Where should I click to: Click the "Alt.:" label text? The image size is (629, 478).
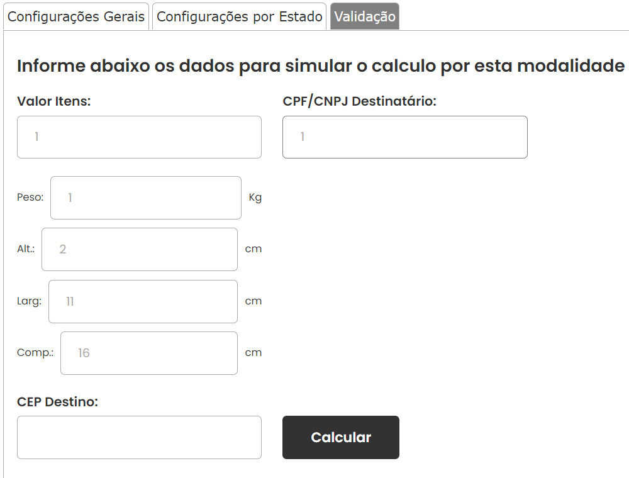click(x=26, y=249)
